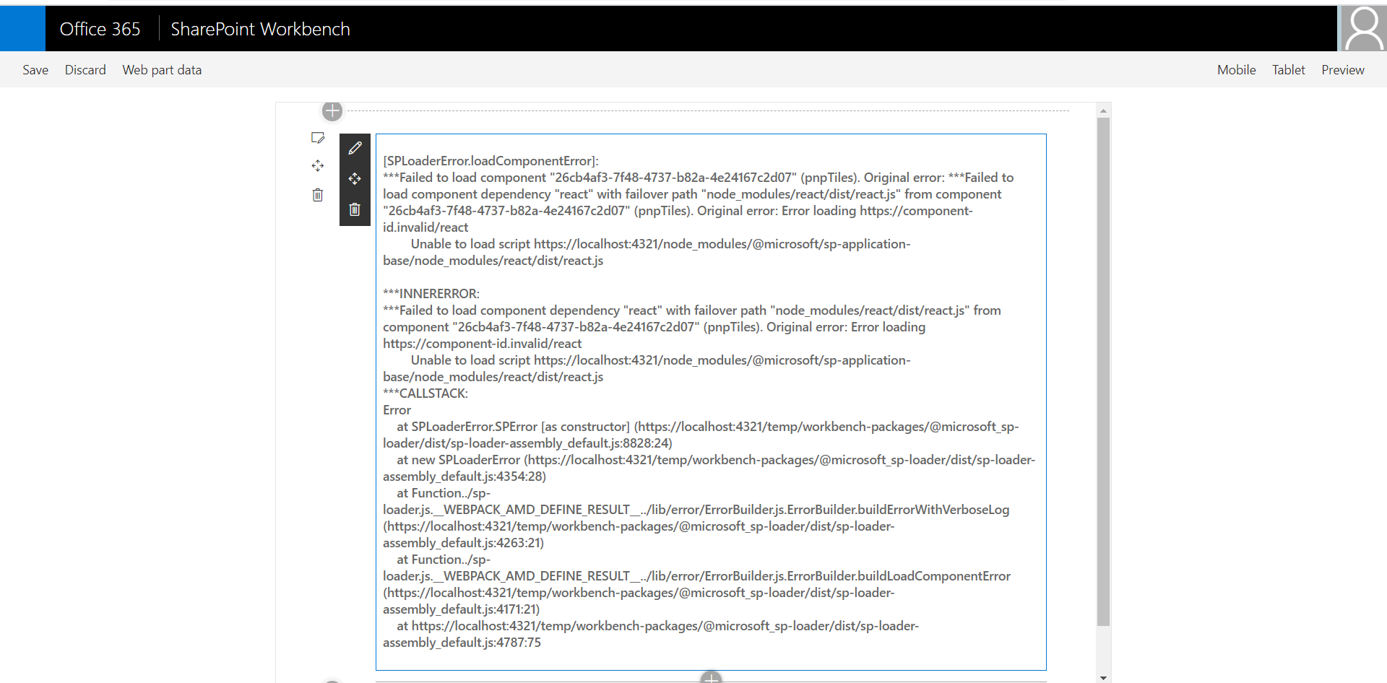Switch to Tablet view
1387x683 pixels.
[1289, 70]
